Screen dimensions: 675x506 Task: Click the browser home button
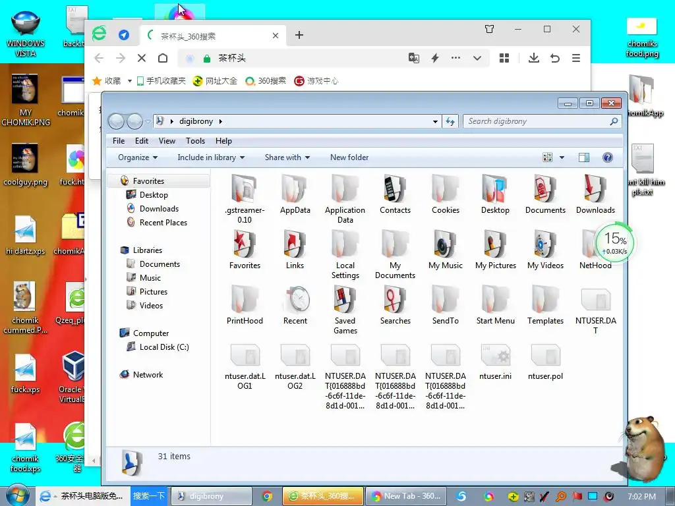[x=163, y=58]
